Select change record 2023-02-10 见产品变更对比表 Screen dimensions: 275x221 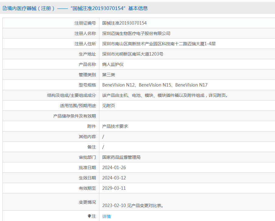133,206
